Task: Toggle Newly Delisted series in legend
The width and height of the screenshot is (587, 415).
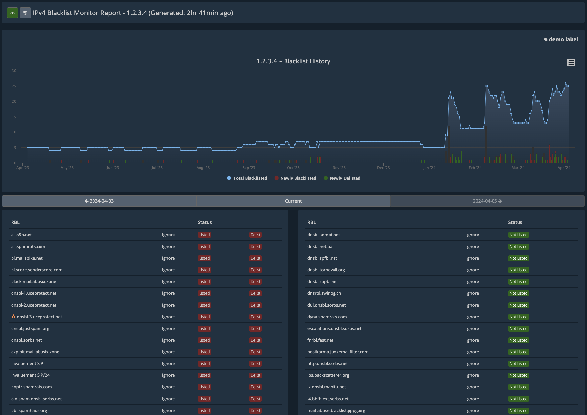Action: click(342, 178)
